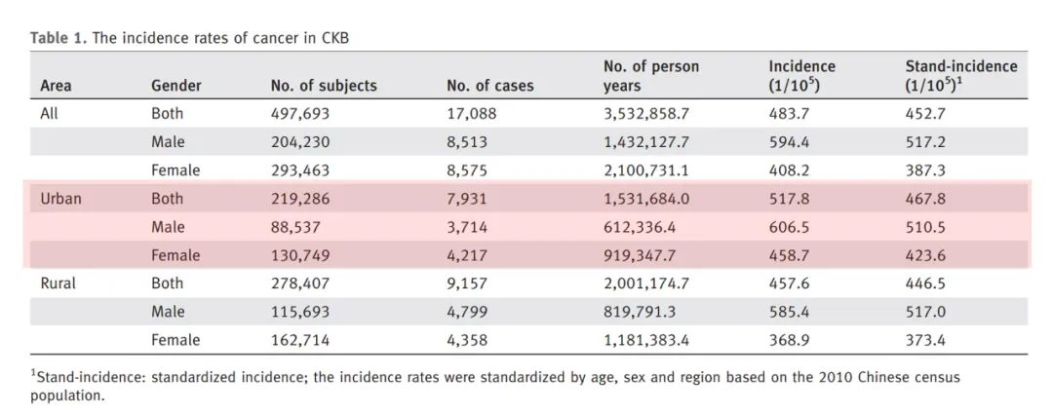Click the No. of cases header

490,86
